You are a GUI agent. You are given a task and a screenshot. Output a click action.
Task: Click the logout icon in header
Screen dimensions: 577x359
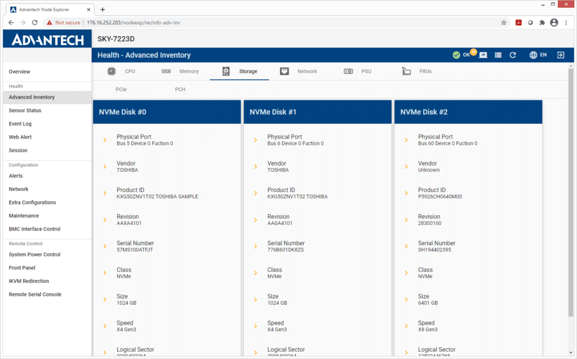pos(561,55)
